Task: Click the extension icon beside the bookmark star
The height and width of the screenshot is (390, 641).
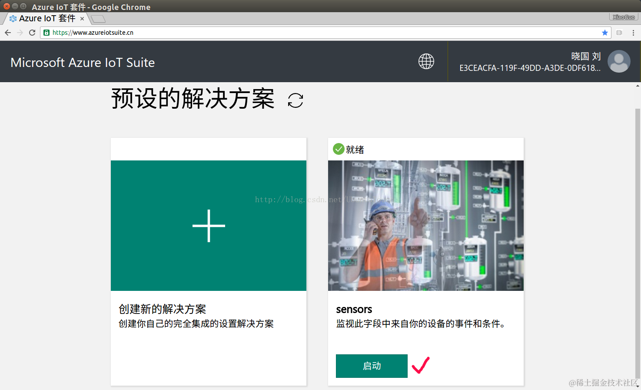Action: click(619, 33)
